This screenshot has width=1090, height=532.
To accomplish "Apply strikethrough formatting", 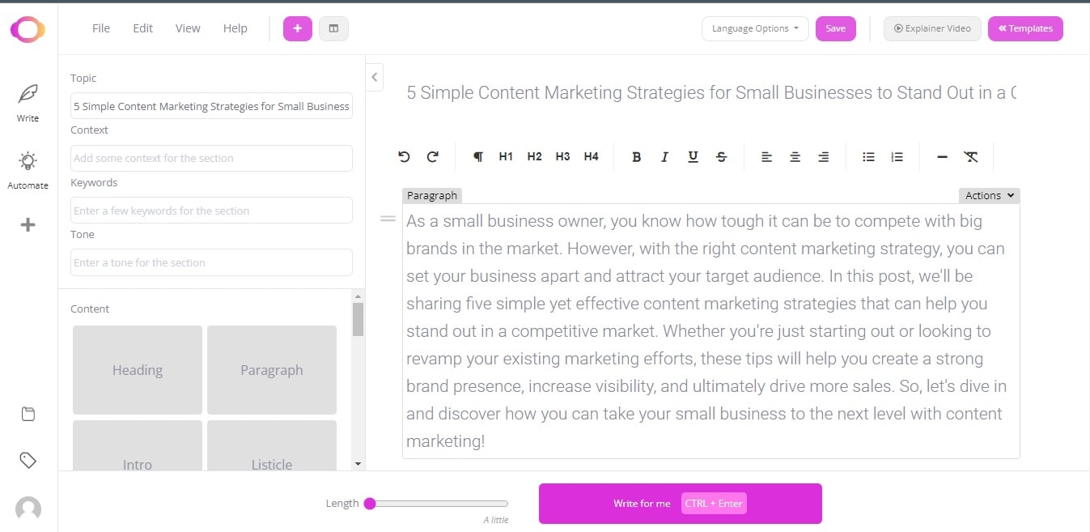I will [721, 157].
